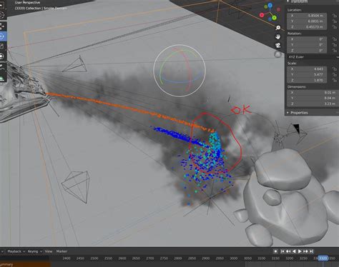Click the Rotation Y value field
Screen dimensions: 339x267
[x=307, y=45]
